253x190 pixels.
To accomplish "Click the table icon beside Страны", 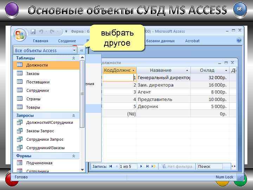I will point(20,99).
